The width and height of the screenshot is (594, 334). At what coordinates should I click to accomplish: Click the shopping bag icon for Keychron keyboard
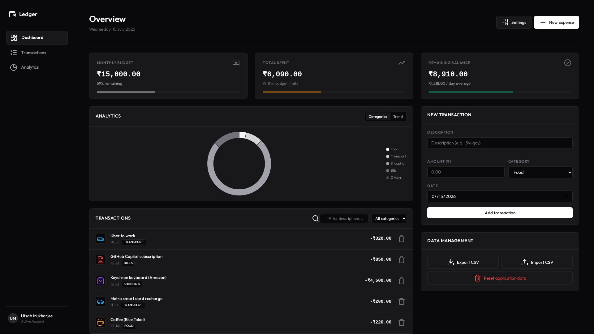101,281
